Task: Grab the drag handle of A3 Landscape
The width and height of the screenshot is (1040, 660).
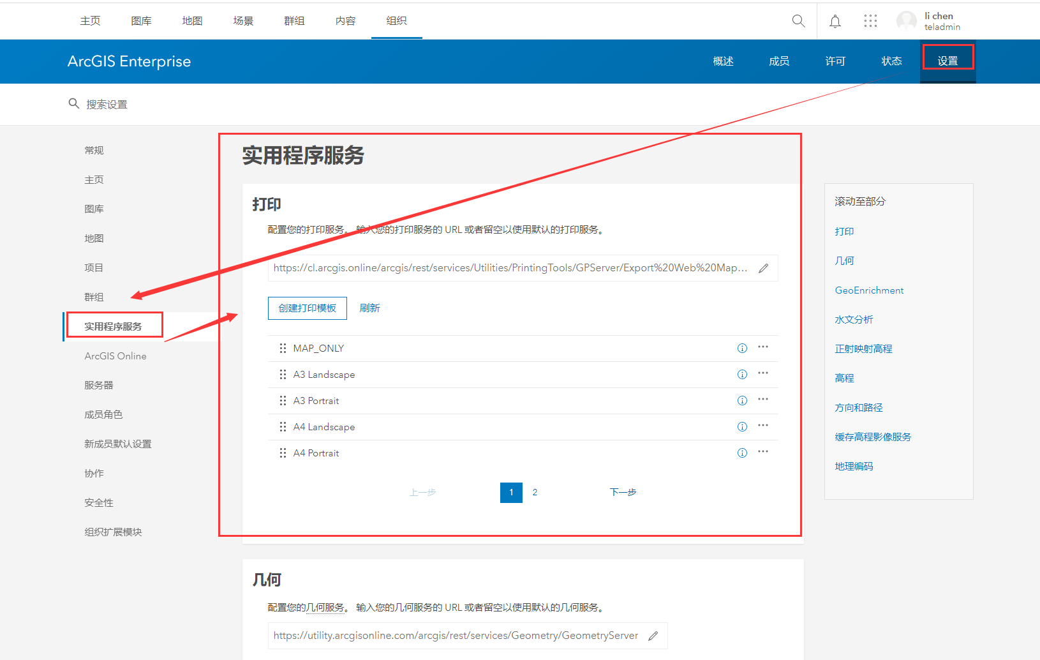Action: click(x=283, y=375)
